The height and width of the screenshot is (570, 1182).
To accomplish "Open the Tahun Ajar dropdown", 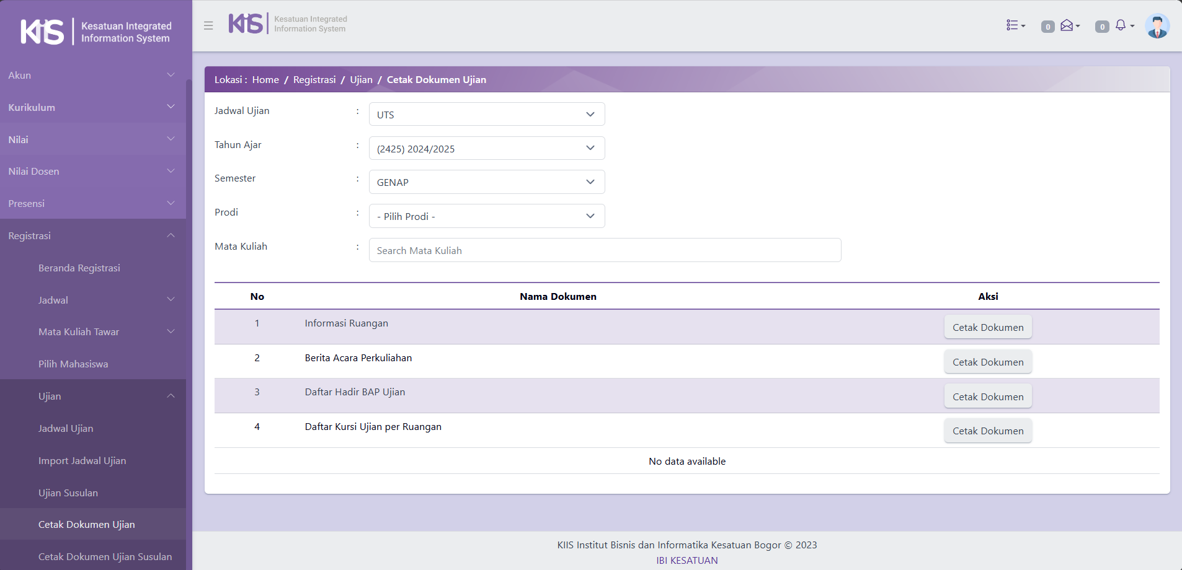I will coord(486,149).
